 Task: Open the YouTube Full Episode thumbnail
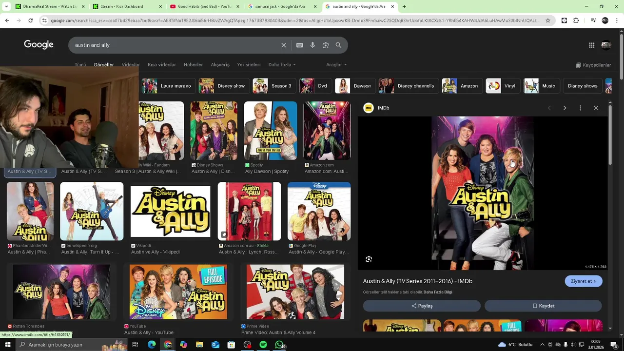(x=178, y=292)
